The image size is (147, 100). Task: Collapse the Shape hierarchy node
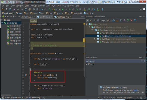pos(89,27)
